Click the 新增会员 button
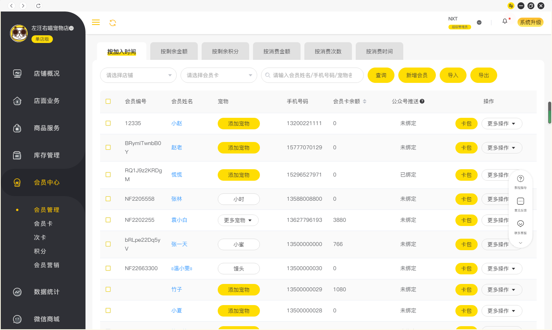The image size is (552, 330). (x=417, y=75)
